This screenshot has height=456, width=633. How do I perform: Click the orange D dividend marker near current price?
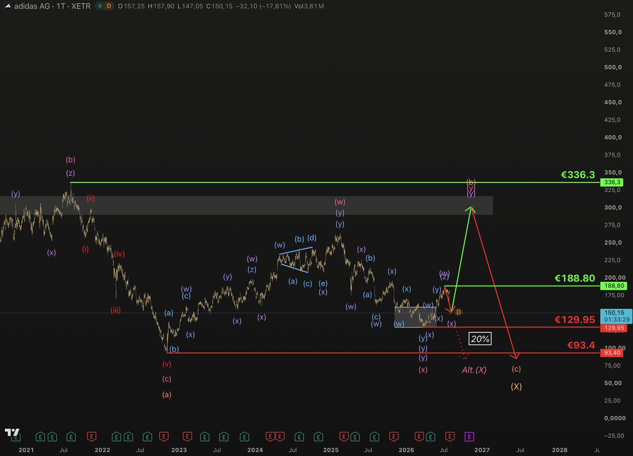pos(458,312)
